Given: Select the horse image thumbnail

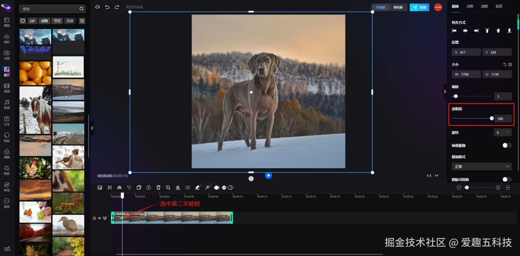Looking at the screenshot, I should 35,110.
